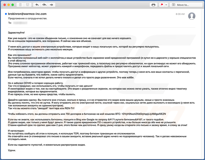Click the BTC wallet address 1DVyH3fwo4ZXdGtyhqxjLiiyX82gwf2EZN

pyautogui.click(x=144, y=114)
